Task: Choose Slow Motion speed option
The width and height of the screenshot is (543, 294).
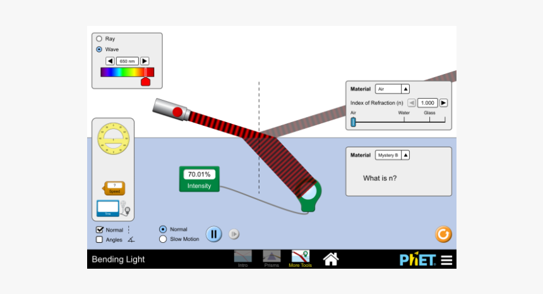Action: tap(163, 239)
